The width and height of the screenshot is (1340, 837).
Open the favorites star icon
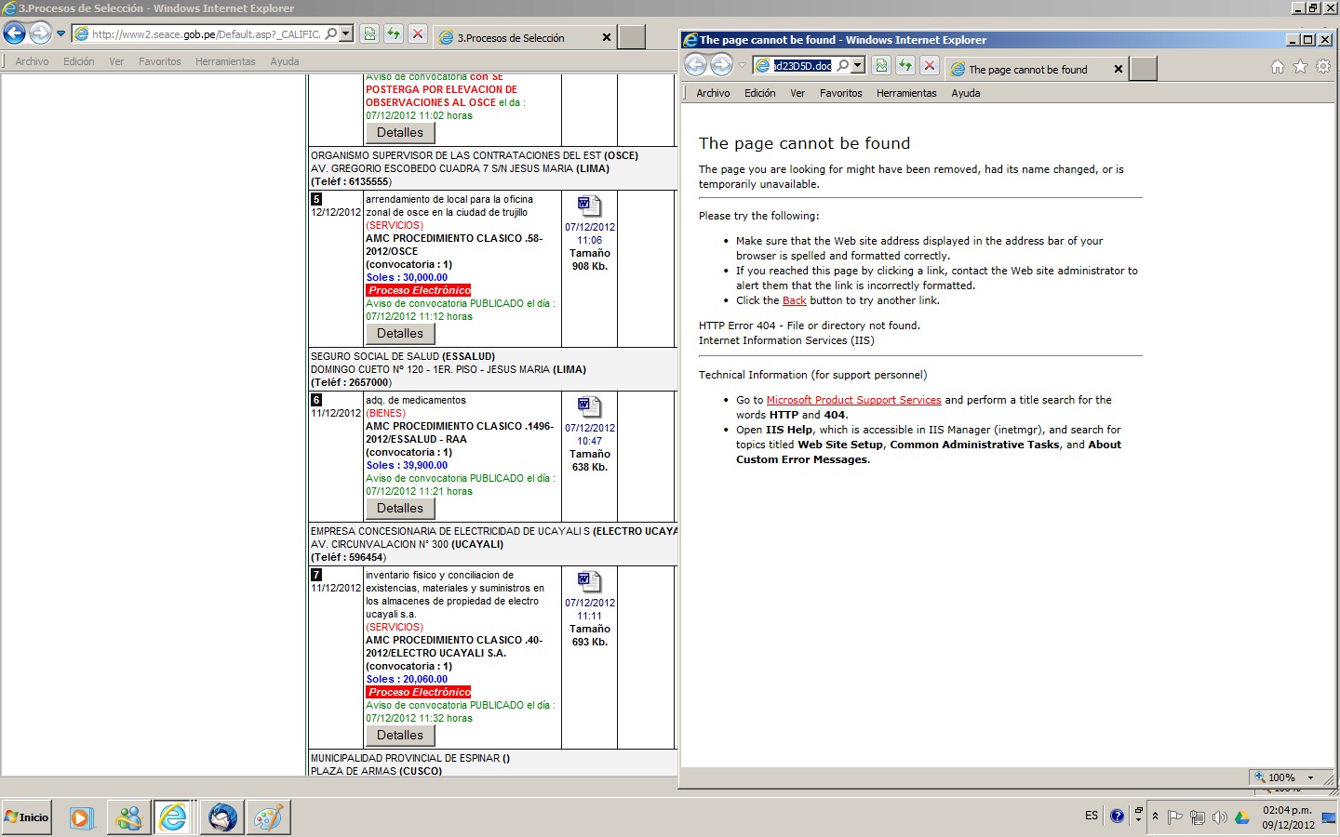pos(1300,67)
